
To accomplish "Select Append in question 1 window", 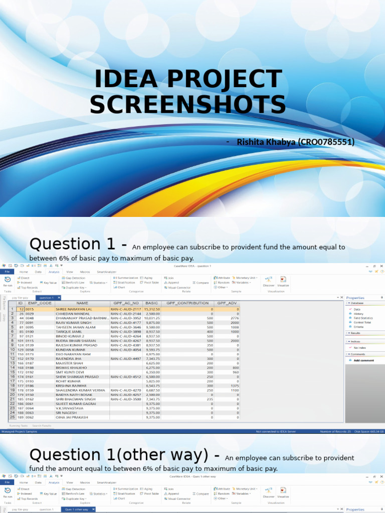I will 171,283.
